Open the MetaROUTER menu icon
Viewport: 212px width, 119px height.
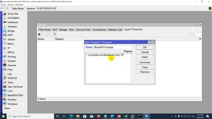[5, 95]
